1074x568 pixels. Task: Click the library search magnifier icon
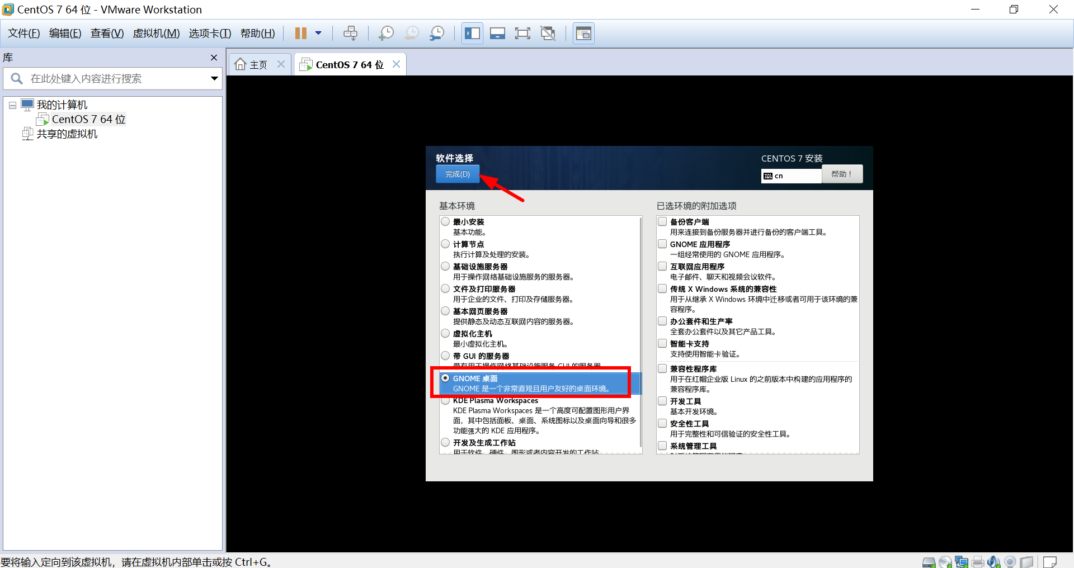coord(17,79)
